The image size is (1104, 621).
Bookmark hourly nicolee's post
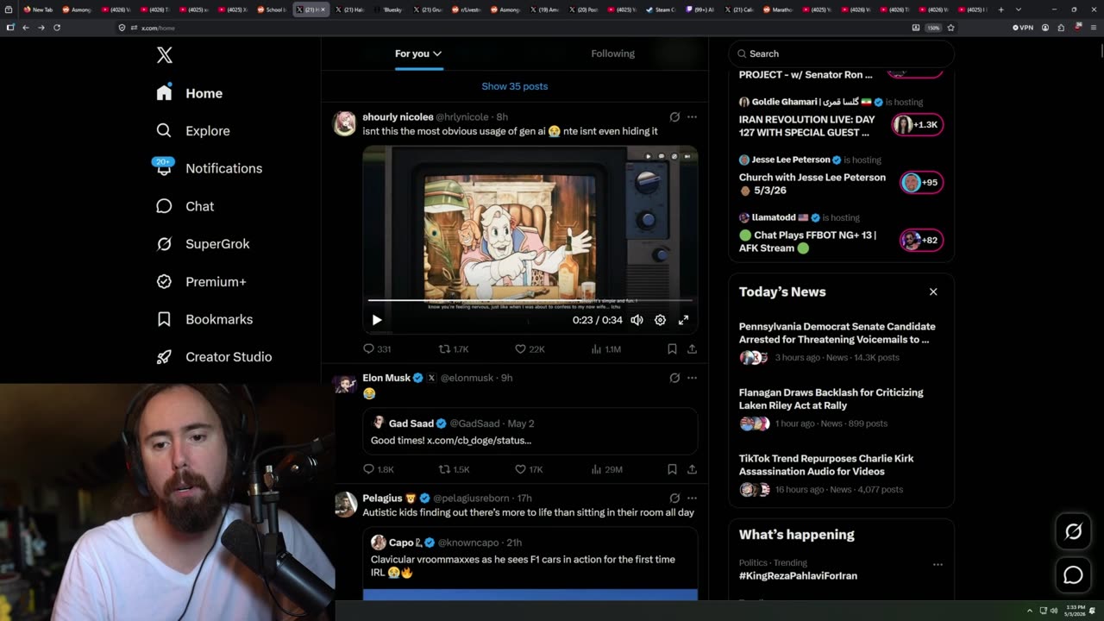672,349
